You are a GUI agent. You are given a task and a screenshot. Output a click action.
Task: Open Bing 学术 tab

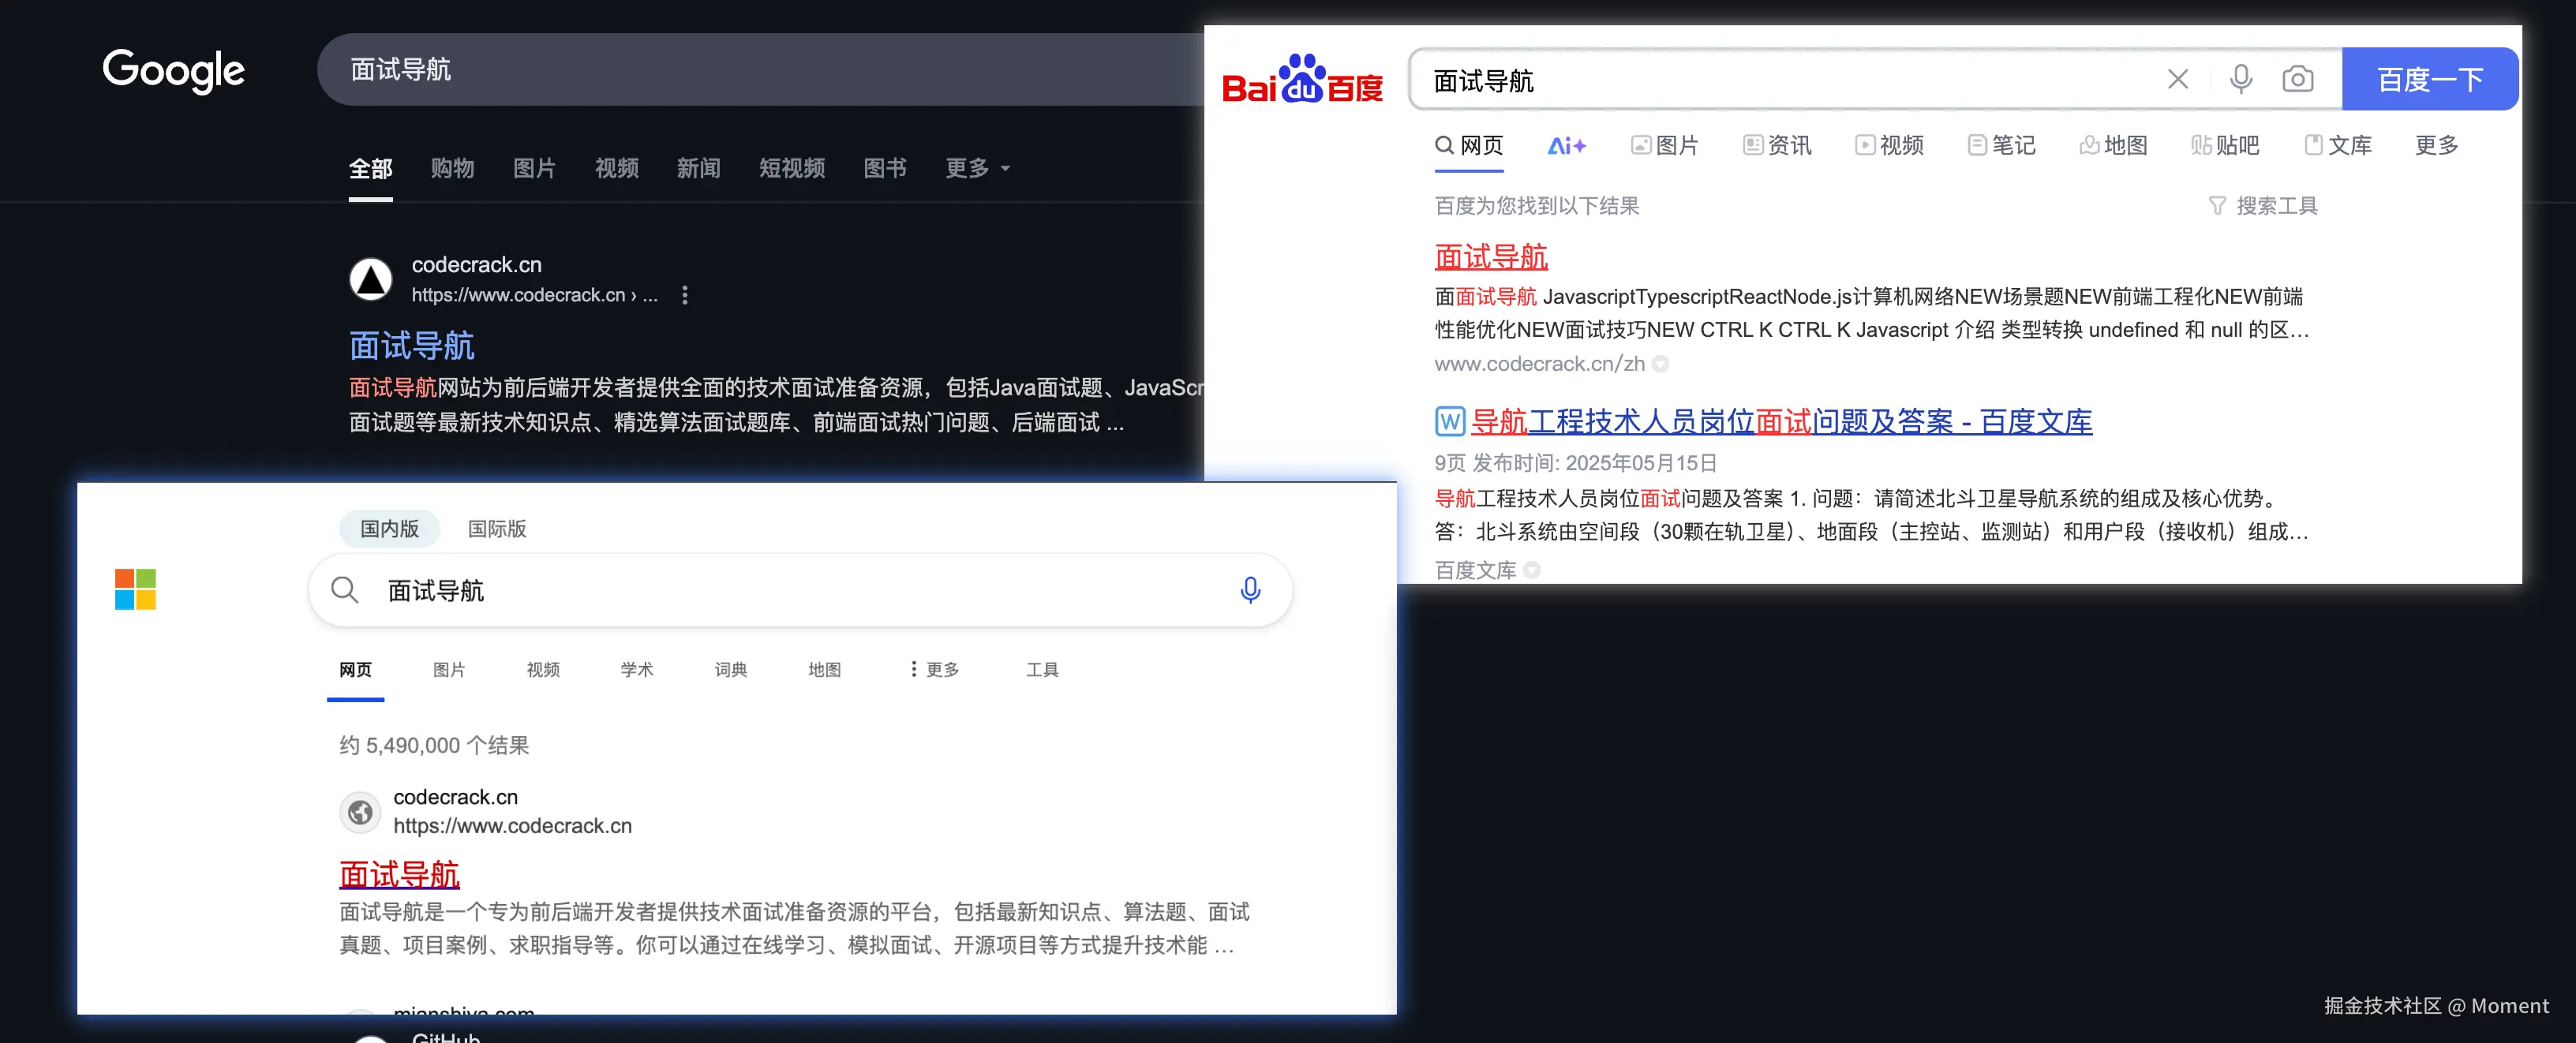(x=636, y=669)
